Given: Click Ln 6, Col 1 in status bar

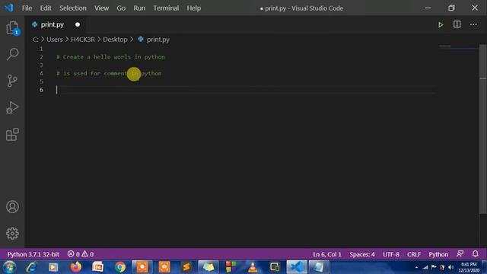Looking at the screenshot, I should [x=327, y=254].
